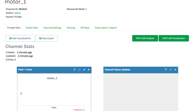Screen dimensions: 190x111
Task: Select the Sharing tab
Action: click(x=71, y=28)
